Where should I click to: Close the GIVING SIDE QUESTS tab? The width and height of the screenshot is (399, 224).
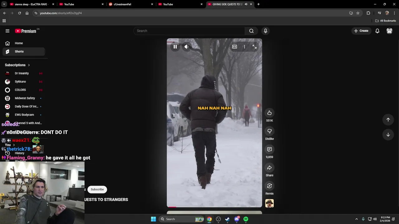click(x=251, y=4)
